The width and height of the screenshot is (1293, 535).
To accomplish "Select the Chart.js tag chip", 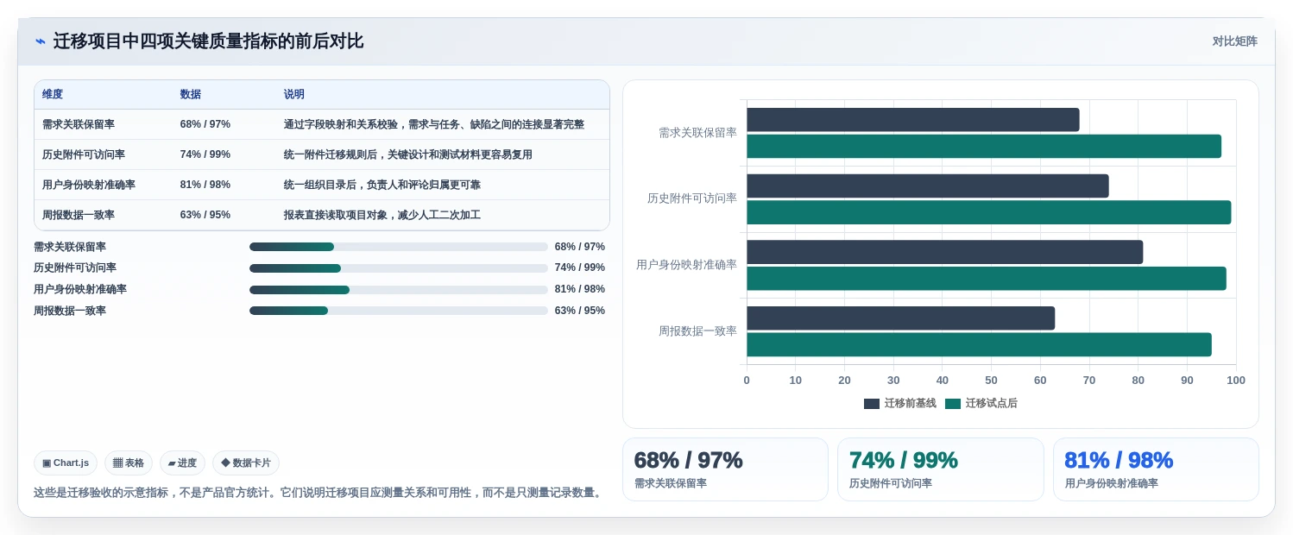I will coord(66,463).
